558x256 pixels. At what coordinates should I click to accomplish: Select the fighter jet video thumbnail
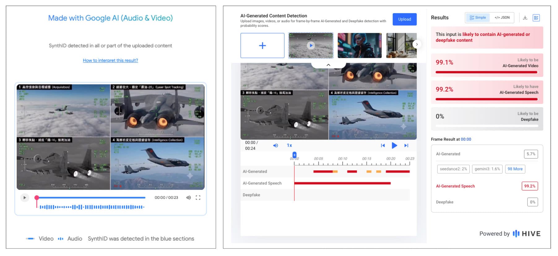point(311,46)
